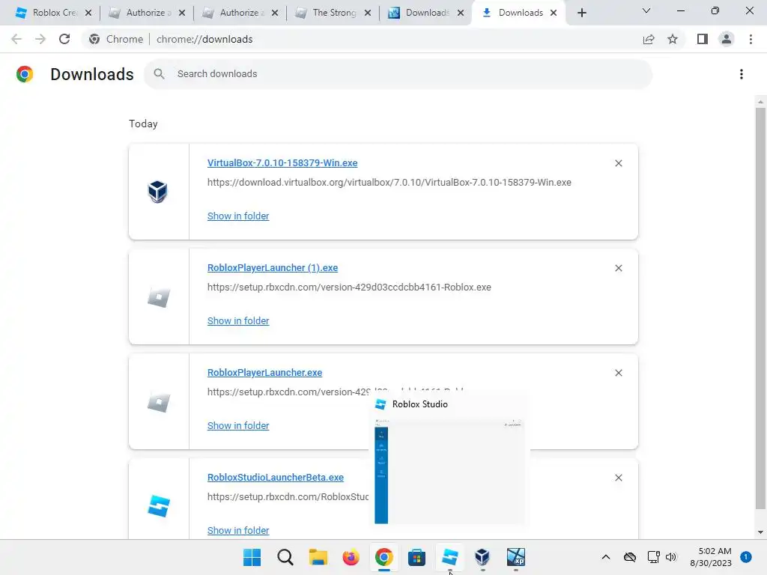Click the RobloxPlayerLauncher (1).exe file icon
This screenshot has width=767, height=575.
[159, 296]
